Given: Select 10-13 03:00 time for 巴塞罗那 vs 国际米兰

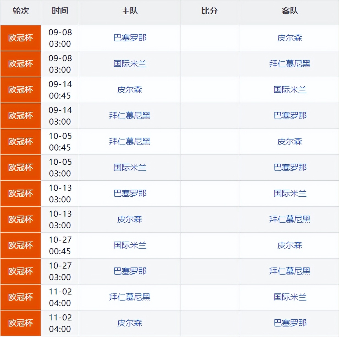Looking at the screenshot, I should (x=60, y=194).
